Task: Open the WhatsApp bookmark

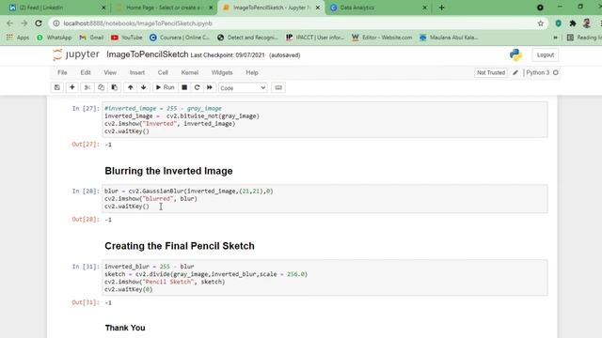Action: pos(55,38)
